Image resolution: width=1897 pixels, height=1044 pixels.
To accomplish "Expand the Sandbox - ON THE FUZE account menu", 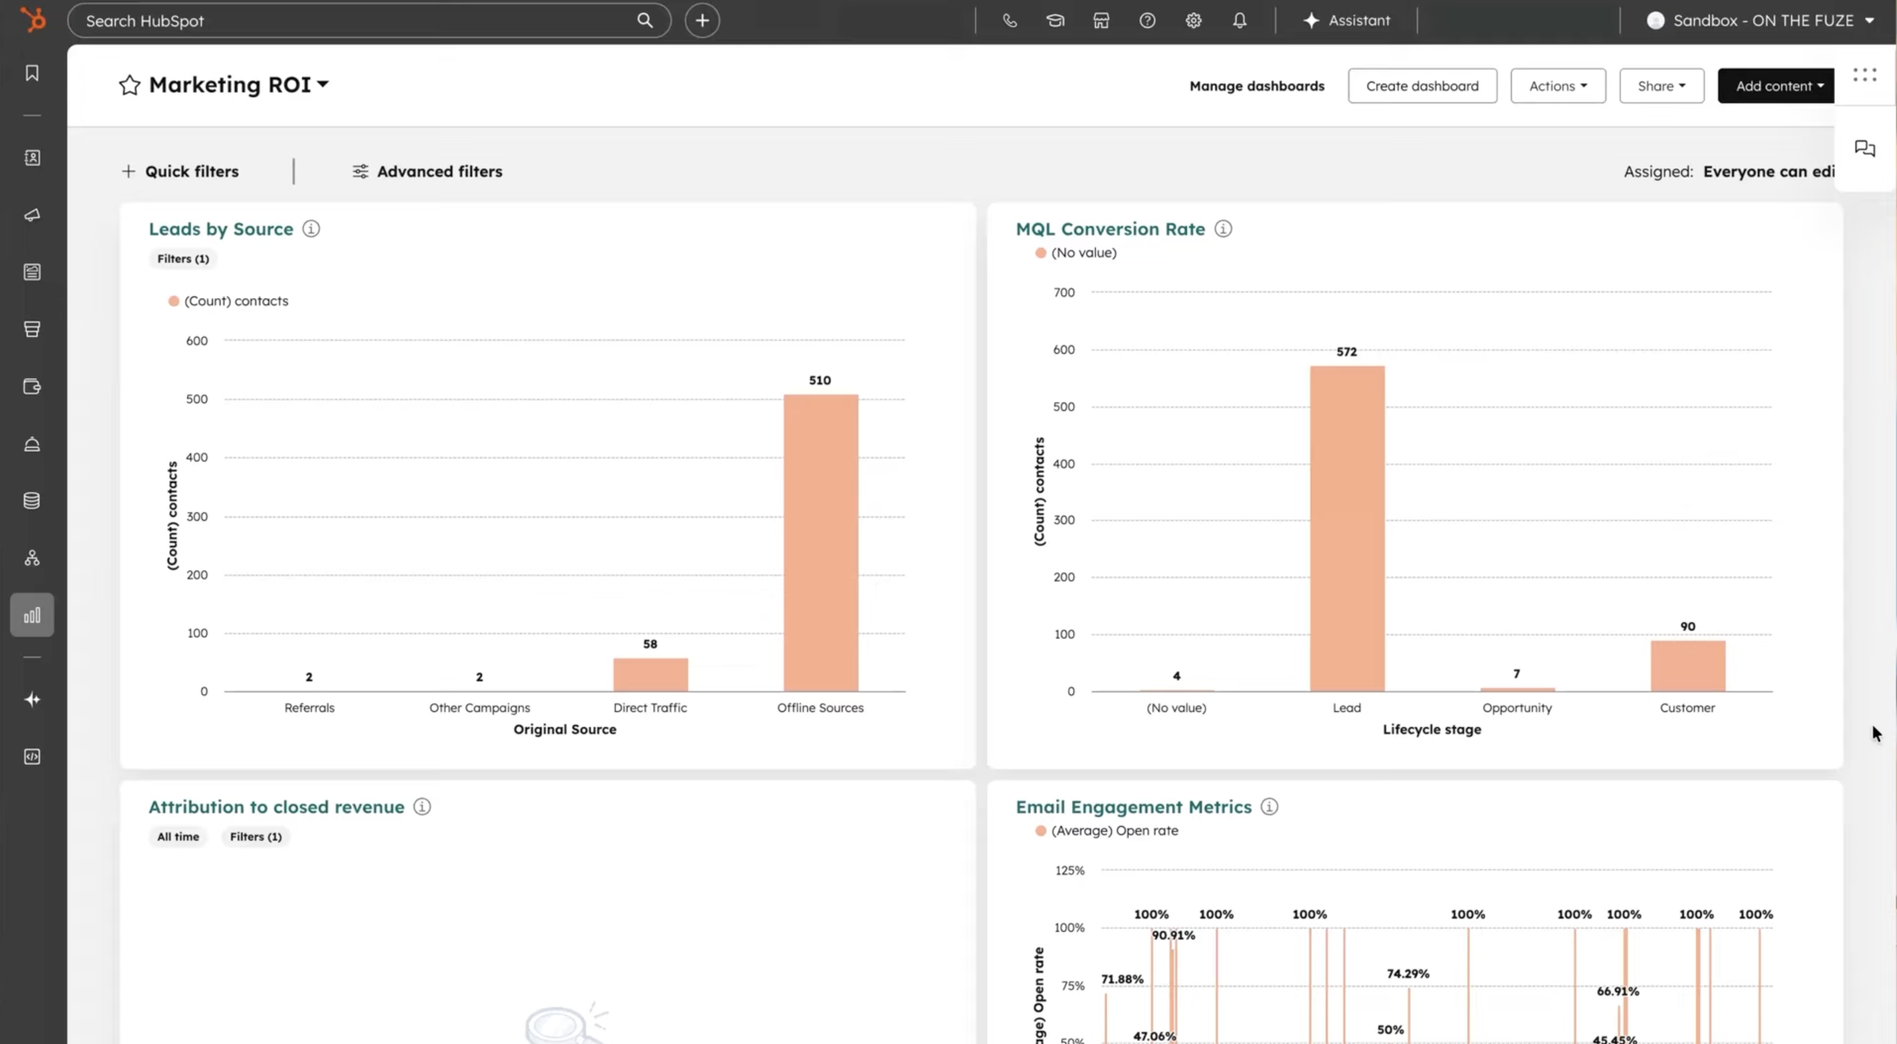I will point(1762,20).
